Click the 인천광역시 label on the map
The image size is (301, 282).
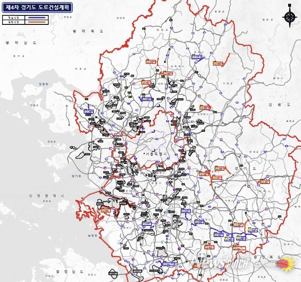pos(46,196)
